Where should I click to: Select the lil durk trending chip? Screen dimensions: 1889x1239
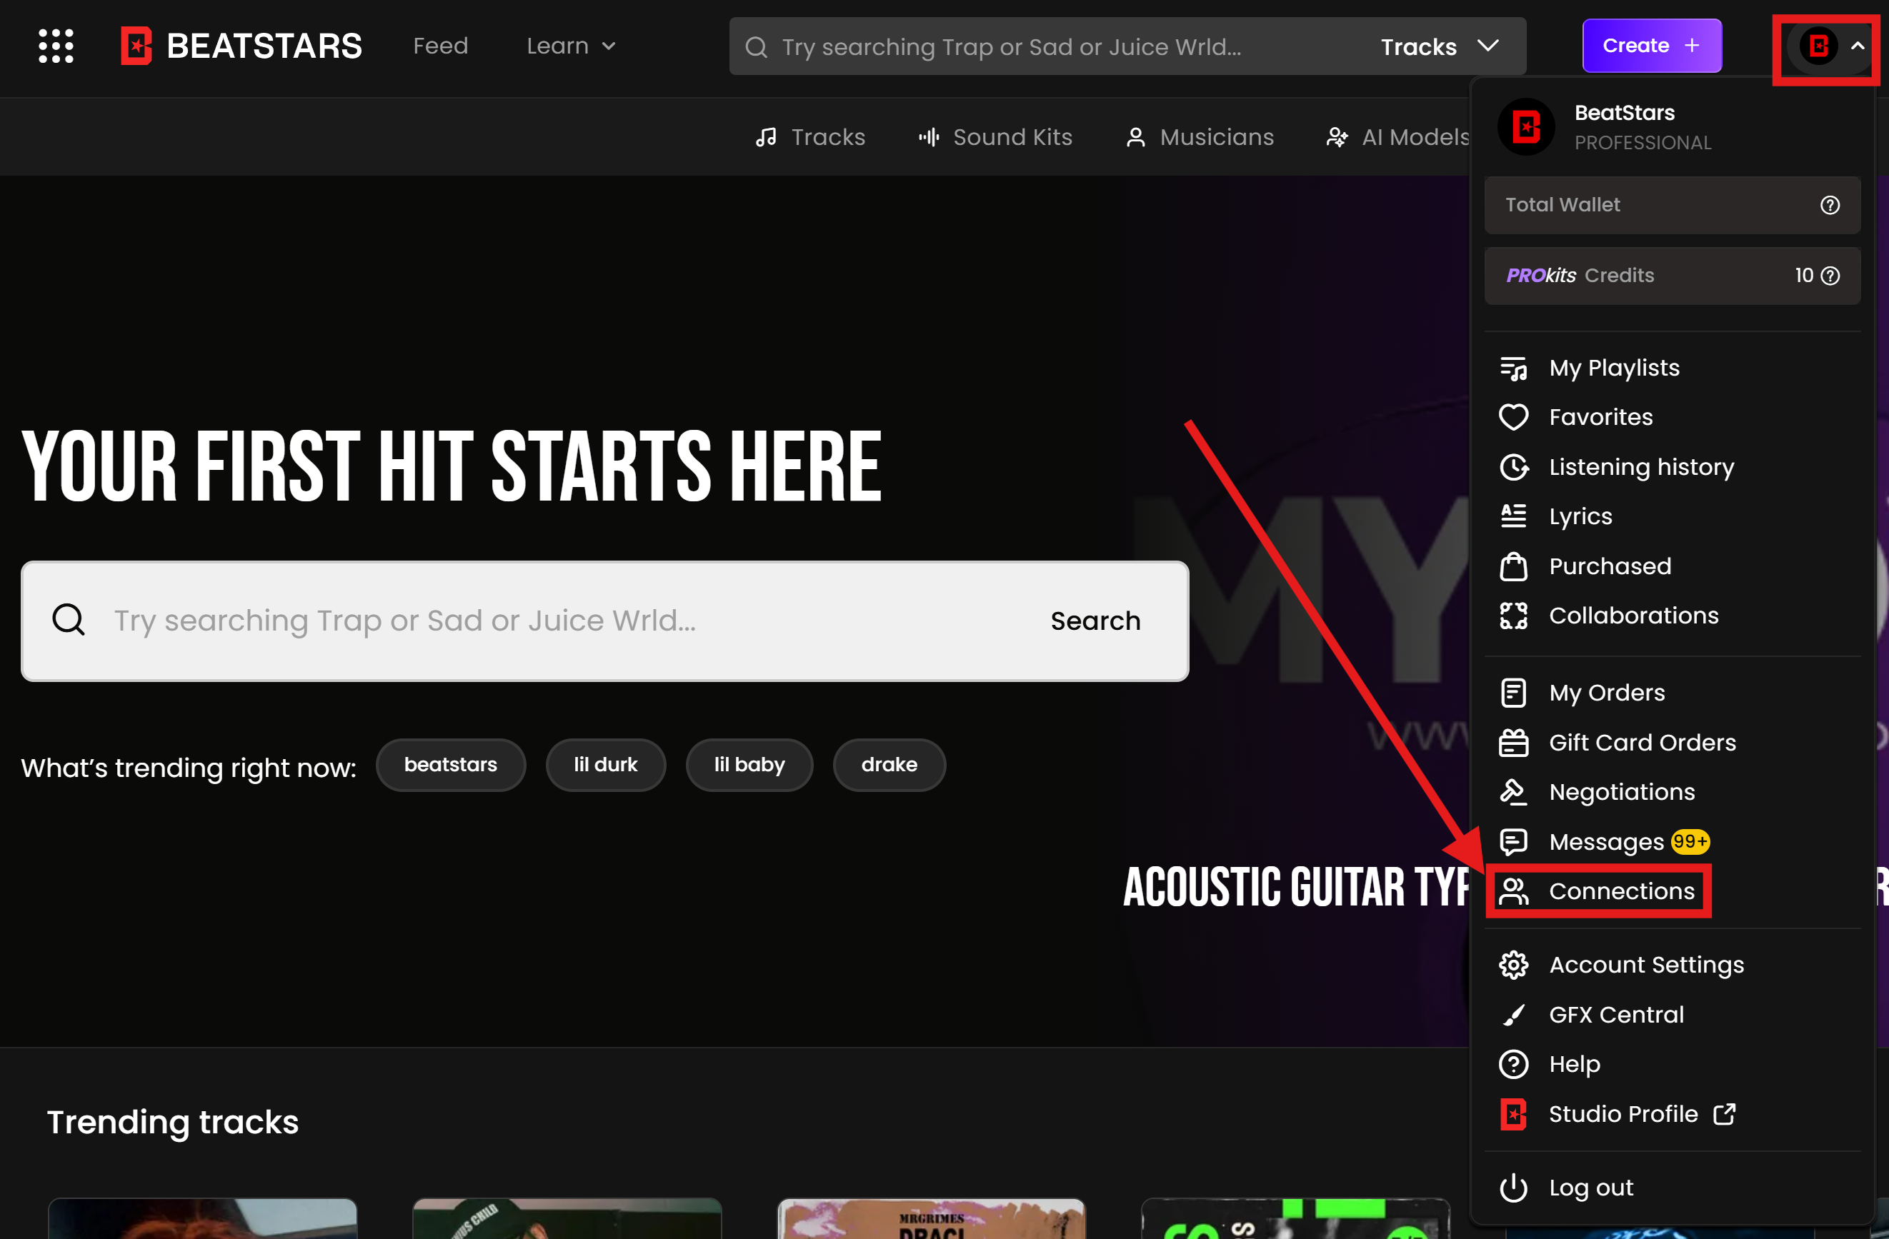coord(606,765)
